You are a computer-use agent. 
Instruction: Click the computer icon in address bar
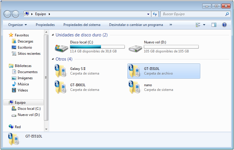click(x=27, y=14)
